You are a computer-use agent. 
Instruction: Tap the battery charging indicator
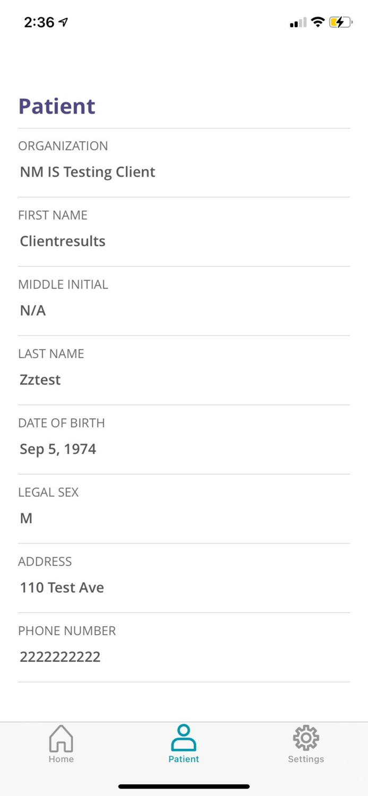click(340, 22)
